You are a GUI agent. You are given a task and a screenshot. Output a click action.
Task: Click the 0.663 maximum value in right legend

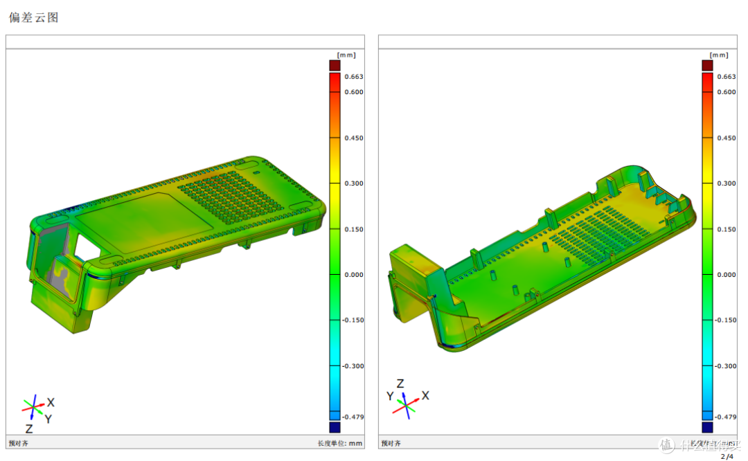726,77
